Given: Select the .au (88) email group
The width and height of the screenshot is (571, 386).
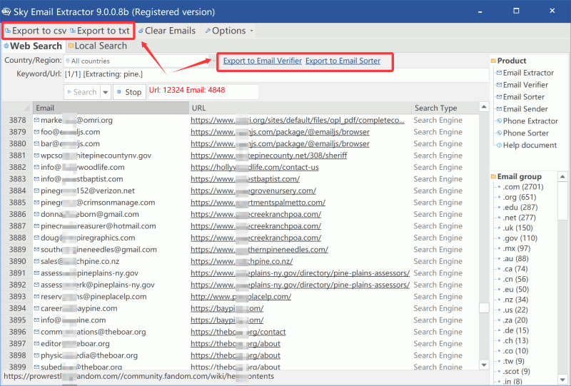Looking at the screenshot, I should click(515, 258).
